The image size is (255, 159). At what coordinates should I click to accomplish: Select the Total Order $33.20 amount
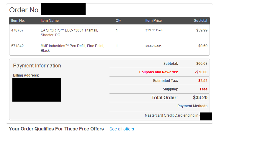[200, 97]
